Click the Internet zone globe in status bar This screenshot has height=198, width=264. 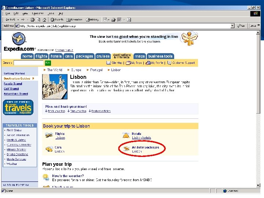pyautogui.click(x=225, y=191)
